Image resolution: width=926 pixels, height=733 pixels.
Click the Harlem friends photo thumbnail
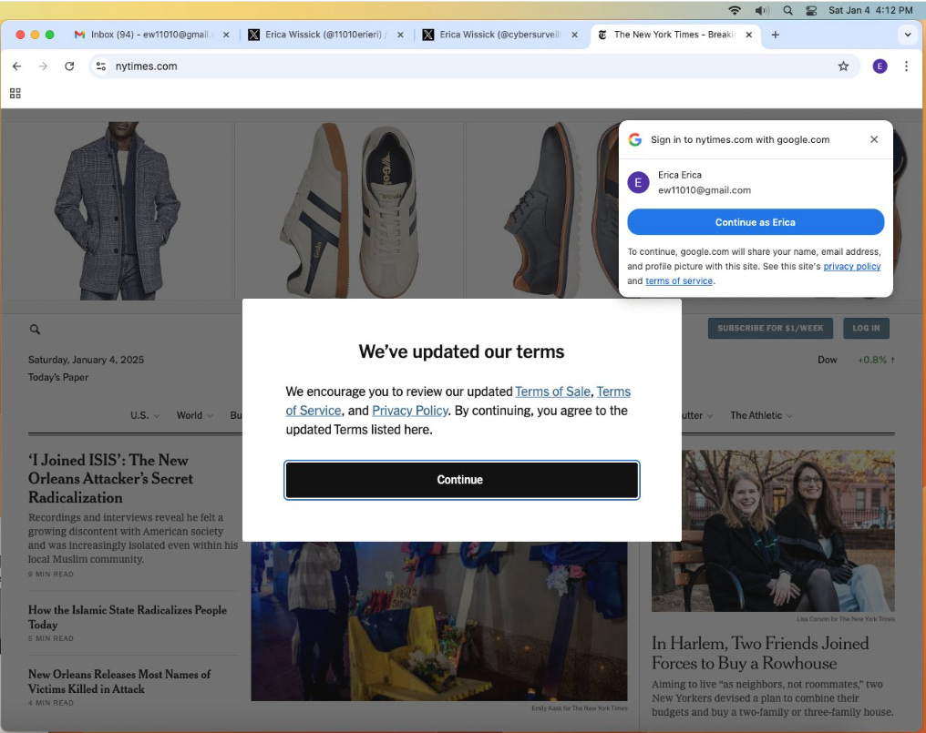773,531
